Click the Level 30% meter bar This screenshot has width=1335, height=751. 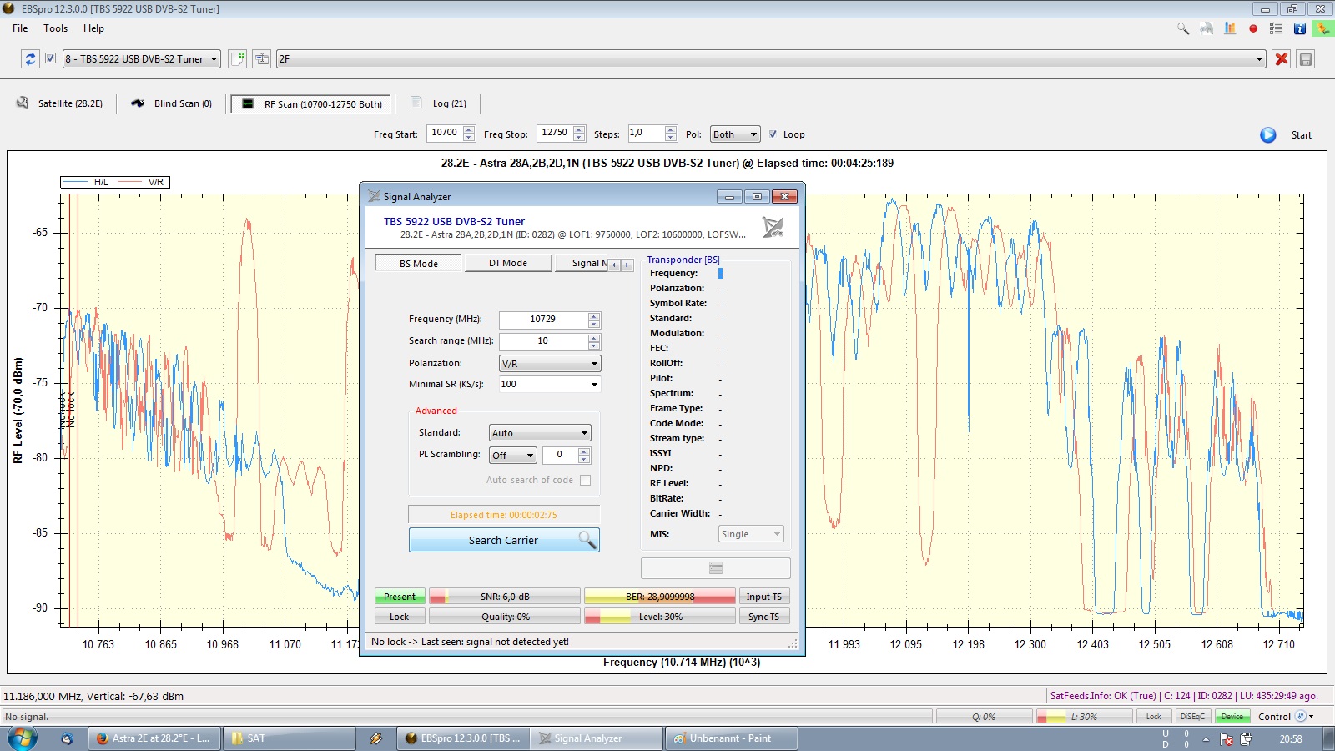coord(660,617)
